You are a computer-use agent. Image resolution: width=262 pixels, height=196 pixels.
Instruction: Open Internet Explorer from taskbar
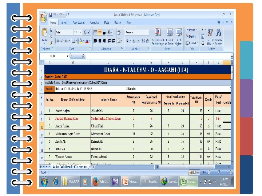click(x=55, y=181)
